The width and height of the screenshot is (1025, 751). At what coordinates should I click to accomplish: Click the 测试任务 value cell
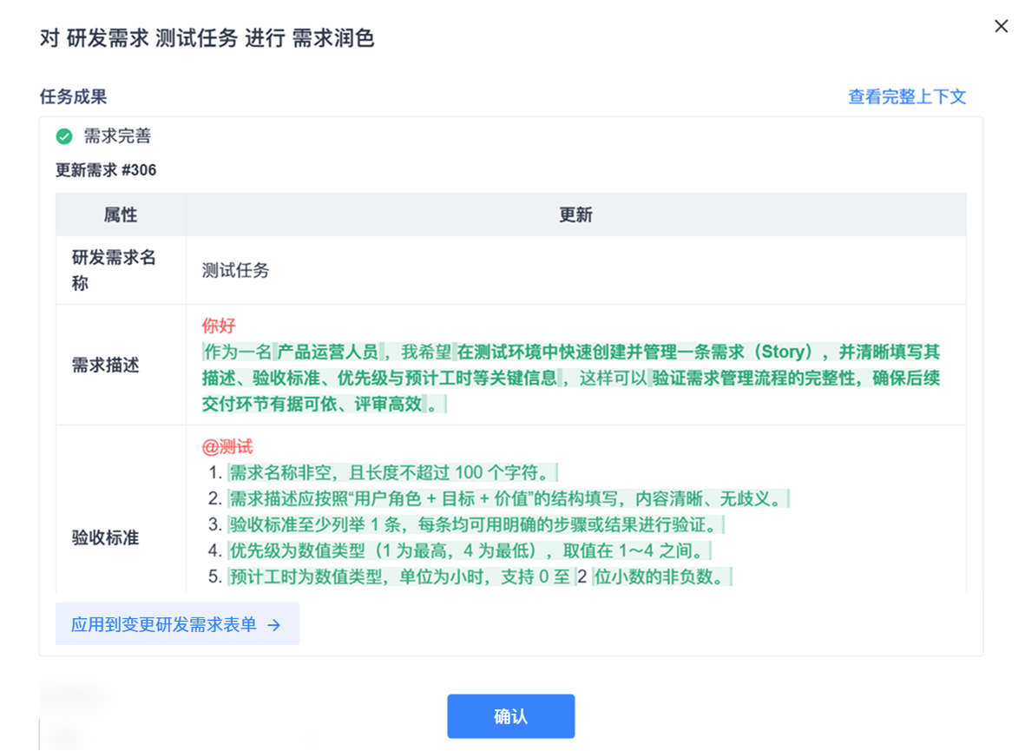[x=576, y=270]
